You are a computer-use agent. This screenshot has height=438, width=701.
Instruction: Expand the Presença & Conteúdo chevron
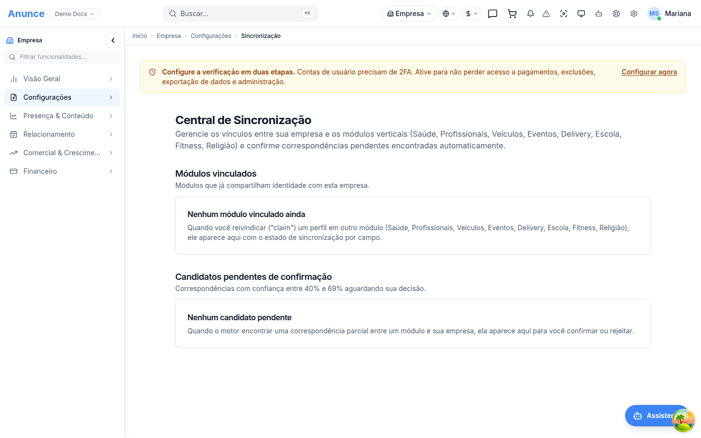click(x=111, y=116)
